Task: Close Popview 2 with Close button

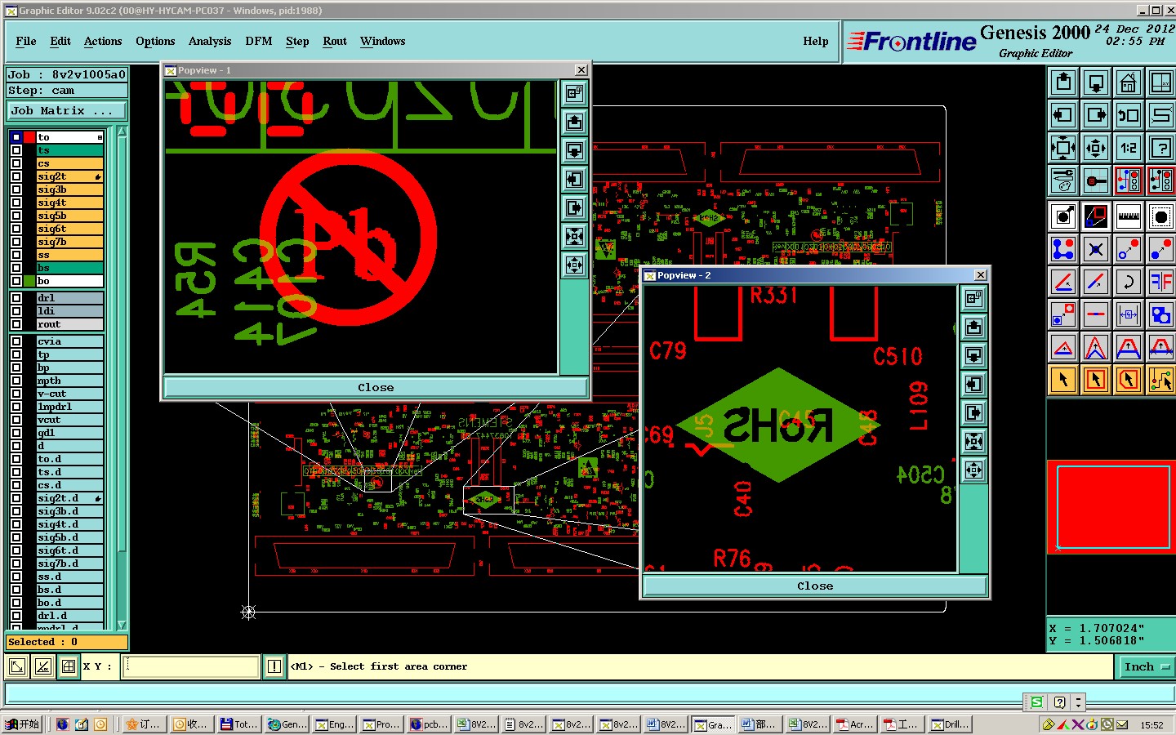Action: coord(815,586)
